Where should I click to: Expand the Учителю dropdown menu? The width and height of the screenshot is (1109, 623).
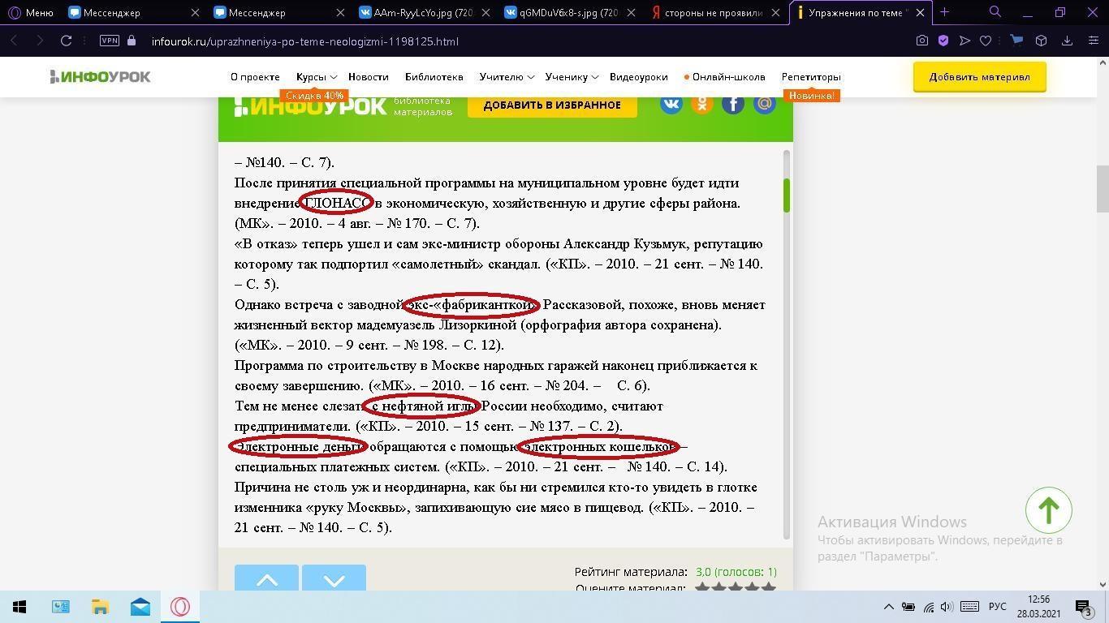coord(506,76)
